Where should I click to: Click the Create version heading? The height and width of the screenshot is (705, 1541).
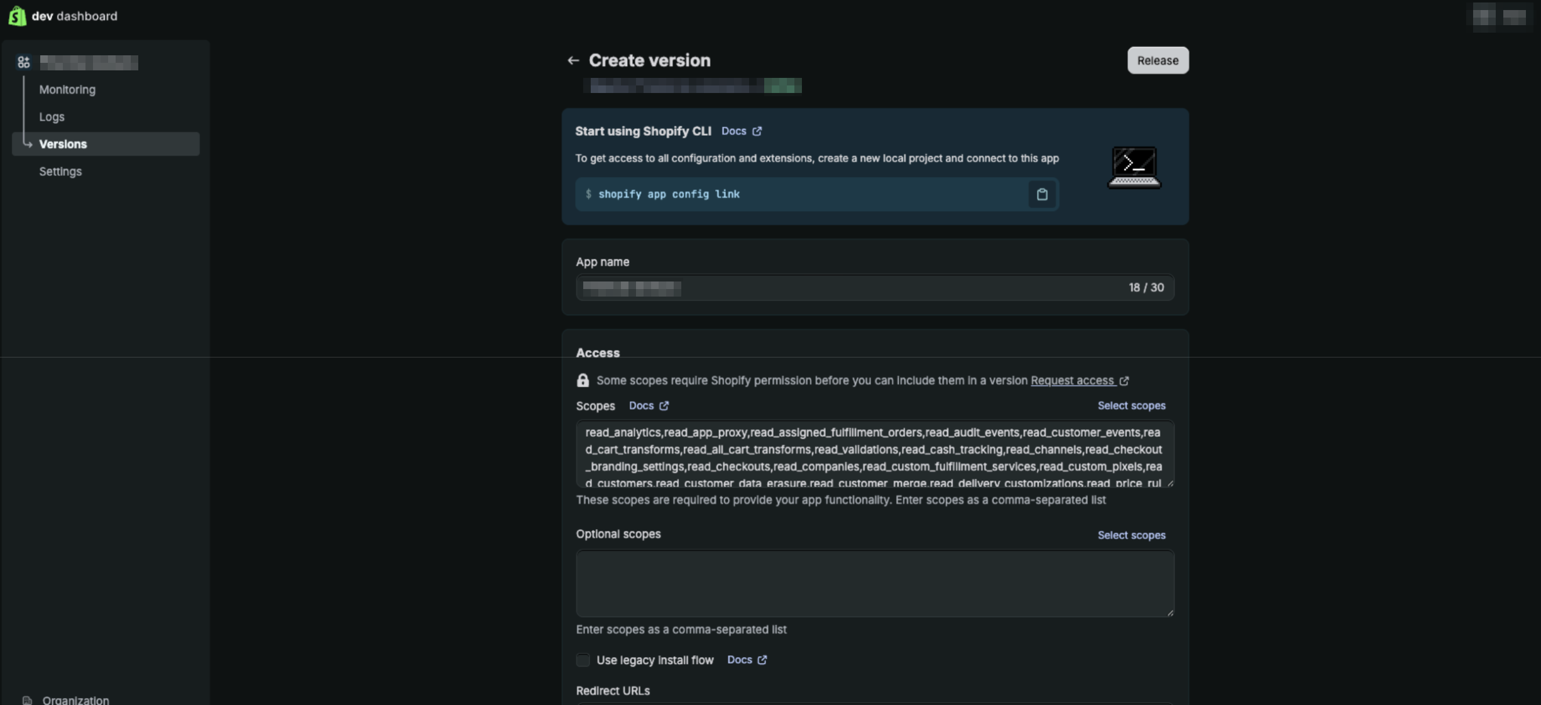(649, 60)
